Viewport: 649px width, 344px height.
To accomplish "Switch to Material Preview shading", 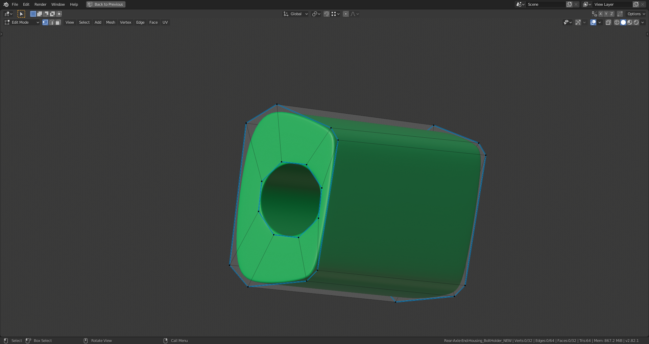I will pos(630,22).
